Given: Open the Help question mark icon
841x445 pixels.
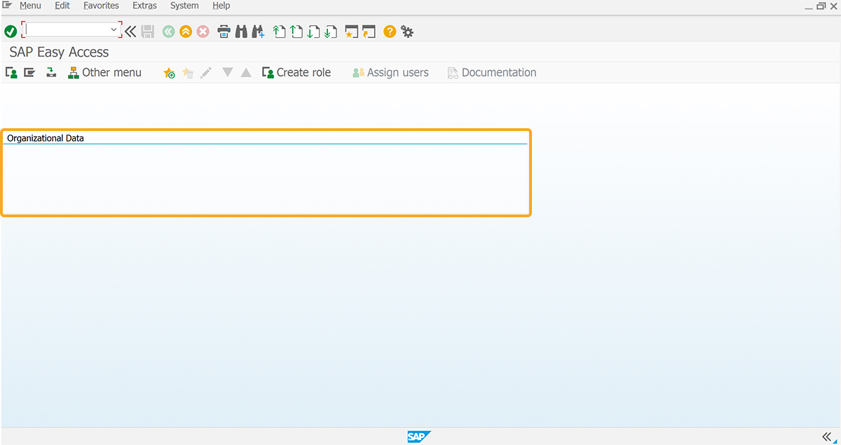Looking at the screenshot, I should point(390,32).
